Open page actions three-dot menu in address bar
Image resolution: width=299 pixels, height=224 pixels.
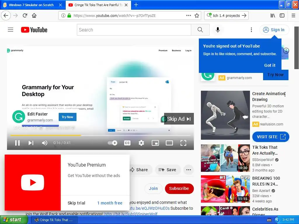pyautogui.click(x=188, y=15)
